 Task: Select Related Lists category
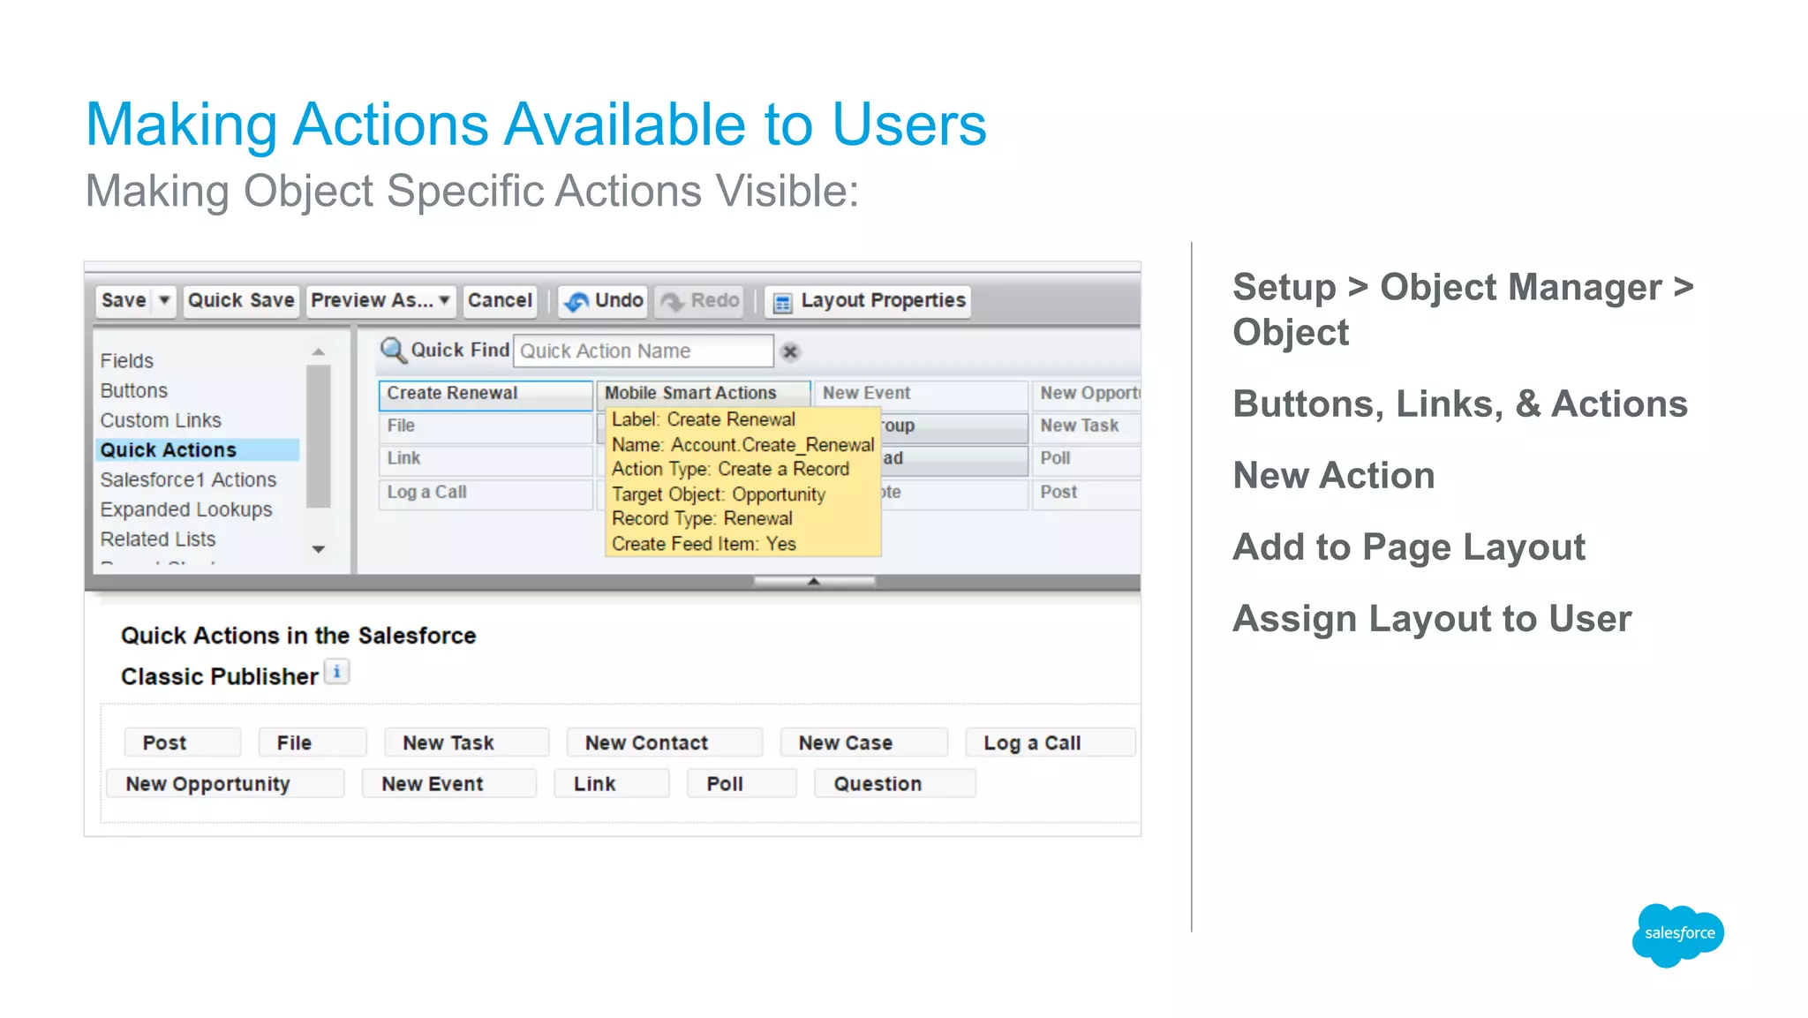158,539
